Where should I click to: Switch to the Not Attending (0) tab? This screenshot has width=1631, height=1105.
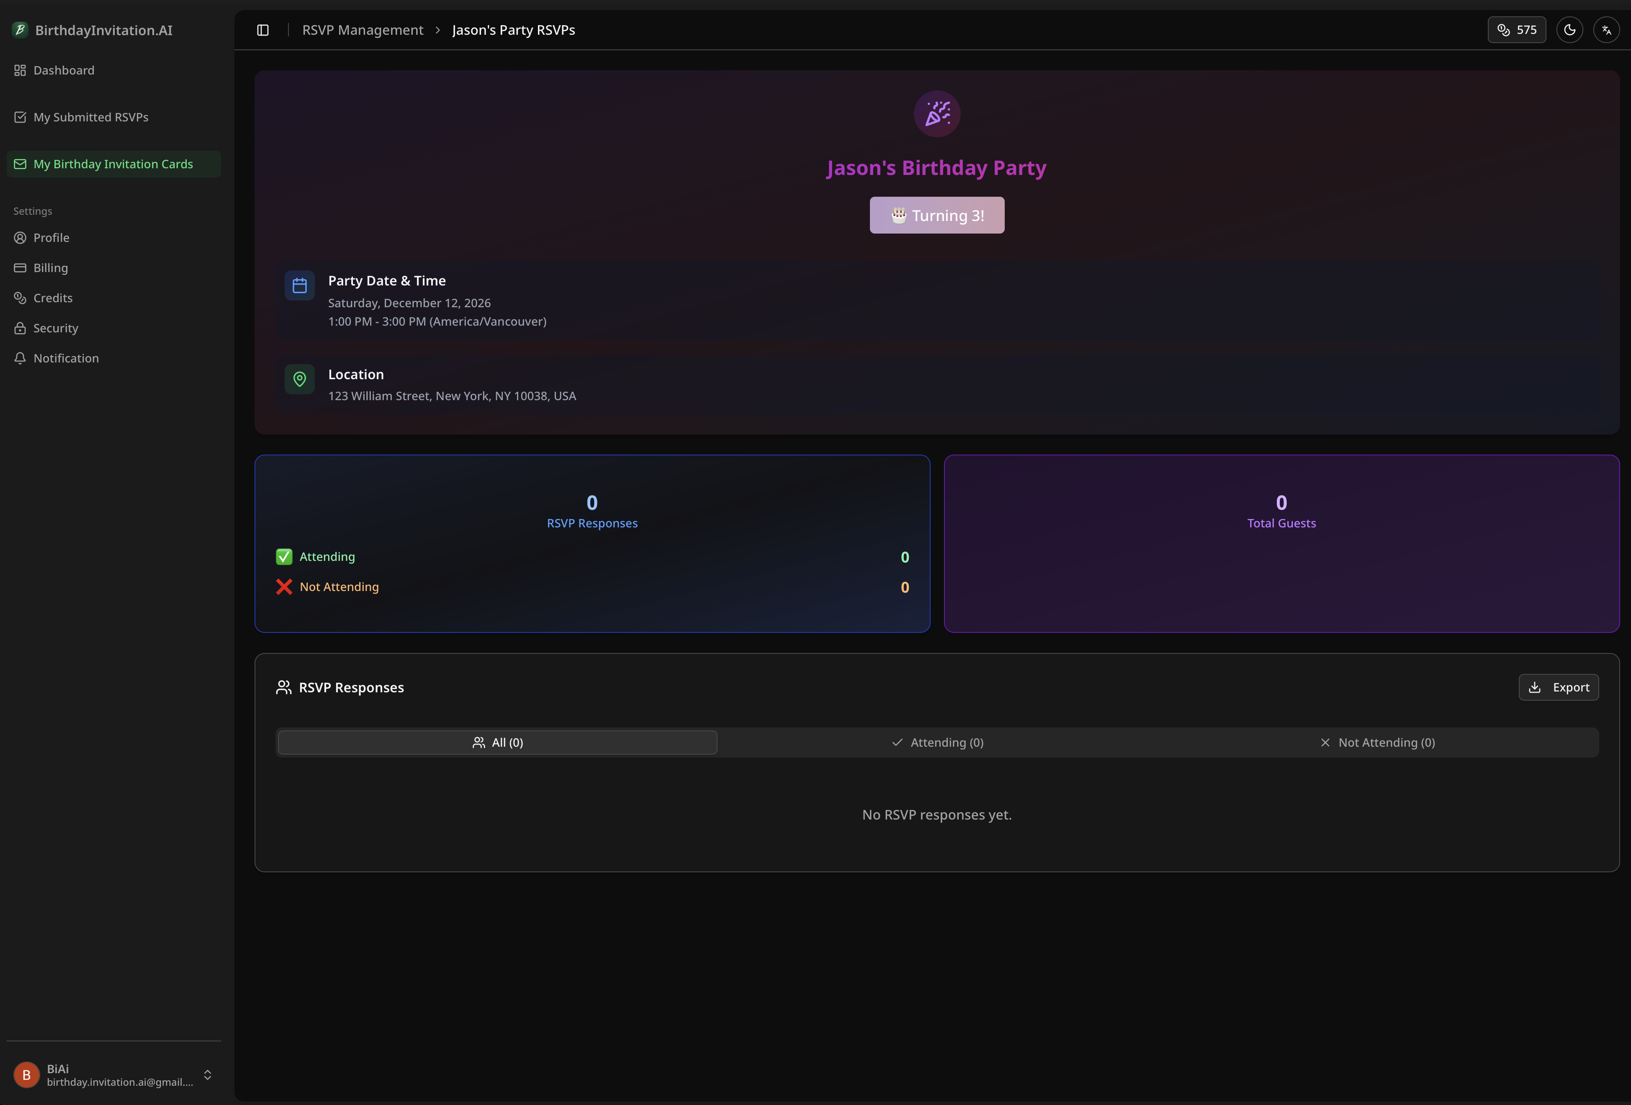point(1377,742)
